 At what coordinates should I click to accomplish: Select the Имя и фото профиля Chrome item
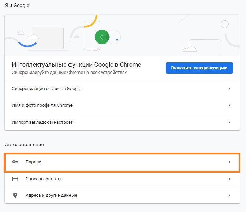(x=42, y=105)
